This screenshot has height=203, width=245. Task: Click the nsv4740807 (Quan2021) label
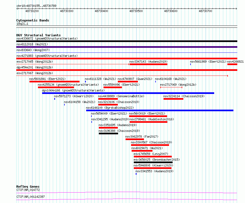tap(135, 79)
